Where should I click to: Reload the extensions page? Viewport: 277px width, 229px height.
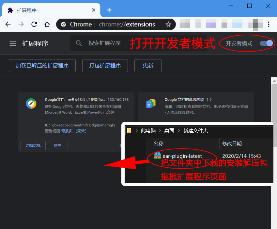pyautogui.click(x=34, y=24)
